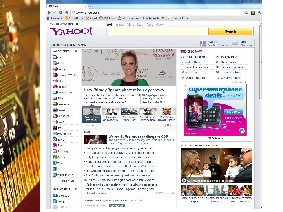Open Add Favorite under My Favorites
Image resolution: width=283 pixels, height=212 pixels.
click(62, 207)
